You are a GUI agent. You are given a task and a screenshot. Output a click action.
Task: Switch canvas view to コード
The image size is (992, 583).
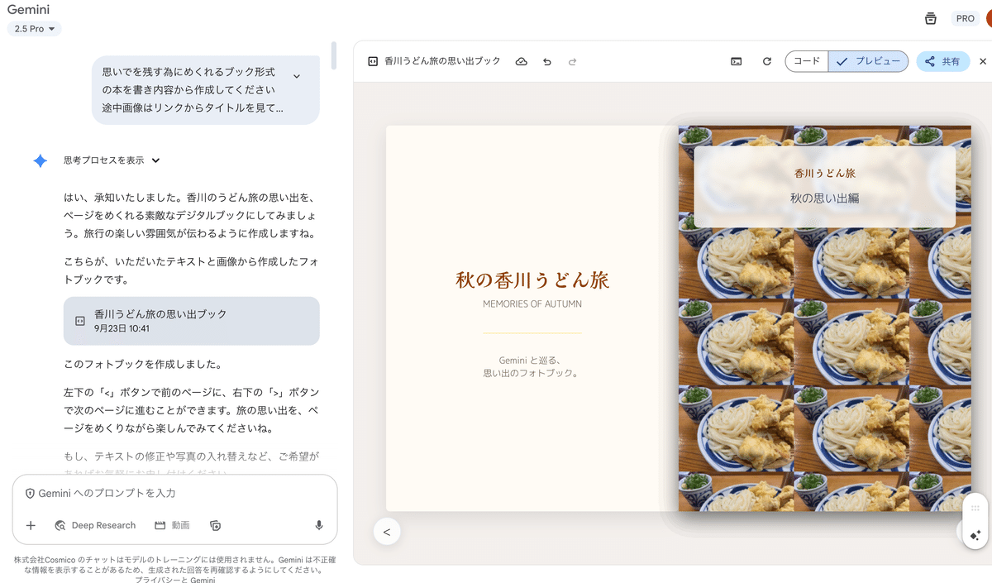point(807,62)
